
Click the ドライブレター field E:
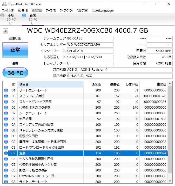coord(90,63)
